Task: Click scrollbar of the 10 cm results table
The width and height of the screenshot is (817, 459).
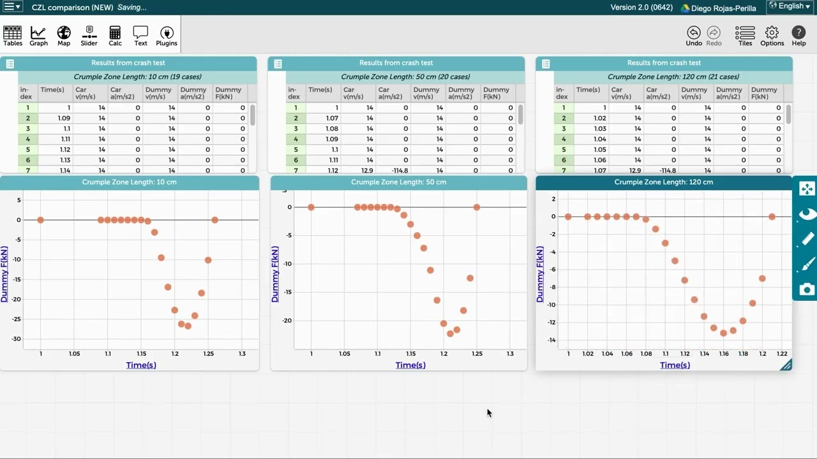Action: tap(253, 115)
